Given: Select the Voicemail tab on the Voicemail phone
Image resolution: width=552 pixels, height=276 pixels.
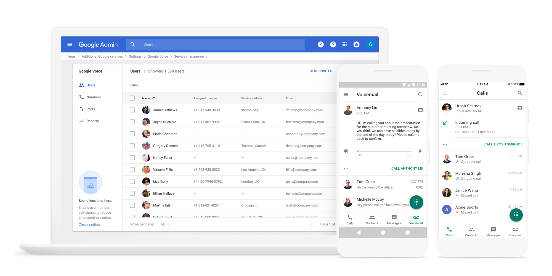Looking at the screenshot, I should 416,220.
